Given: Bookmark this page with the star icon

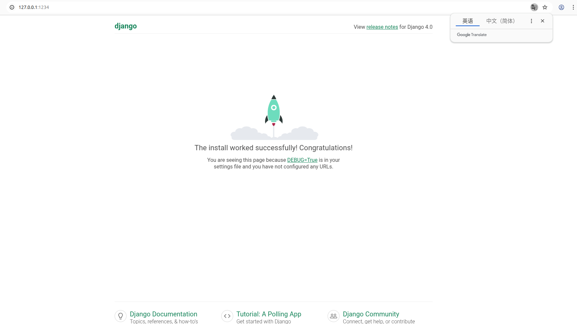Looking at the screenshot, I should tap(545, 7).
